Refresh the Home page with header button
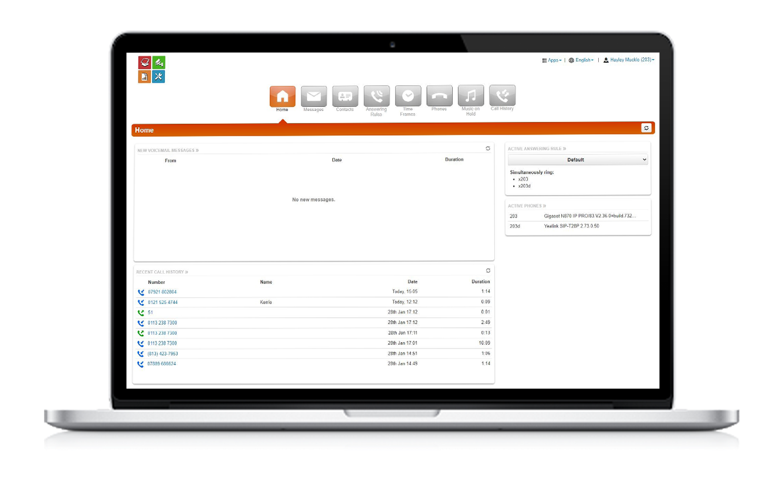This screenshot has height=480, width=769. (646, 128)
